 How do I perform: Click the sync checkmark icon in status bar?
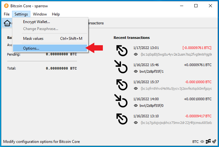tap(214, 141)
